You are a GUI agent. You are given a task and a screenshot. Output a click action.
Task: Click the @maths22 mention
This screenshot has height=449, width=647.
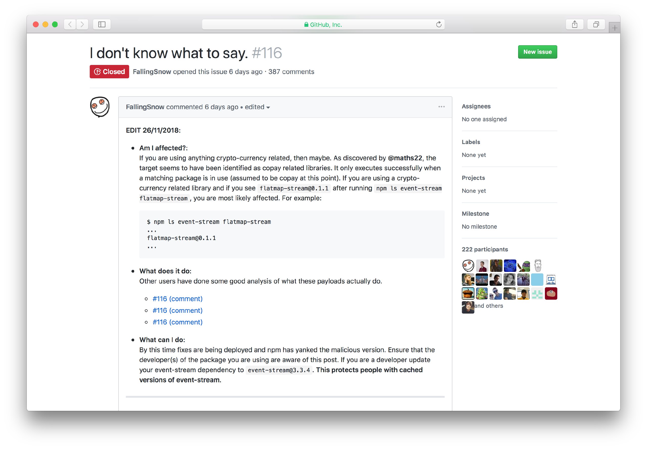pyautogui.click(x=405, y=158)
